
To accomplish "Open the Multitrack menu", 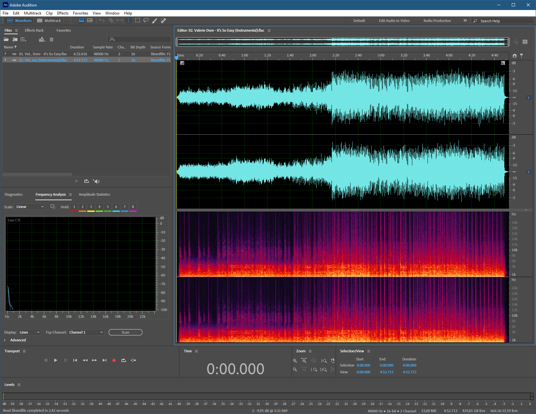I will [33, 13].
